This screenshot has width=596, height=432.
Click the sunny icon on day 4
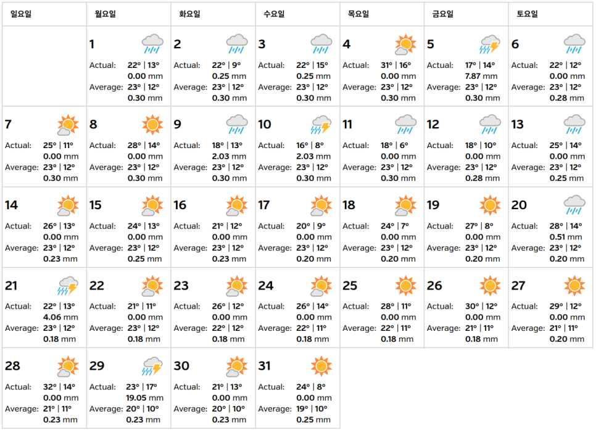(x=405, y=44)
